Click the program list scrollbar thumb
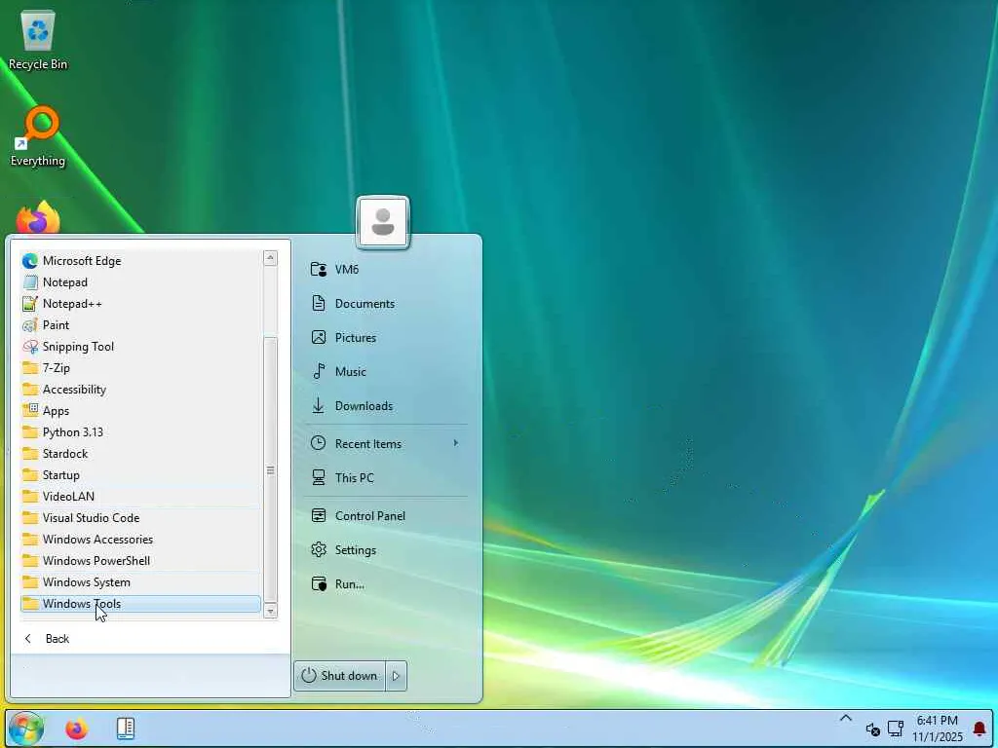This screenshot has height=748, width=998. click(x=270, y=469)
